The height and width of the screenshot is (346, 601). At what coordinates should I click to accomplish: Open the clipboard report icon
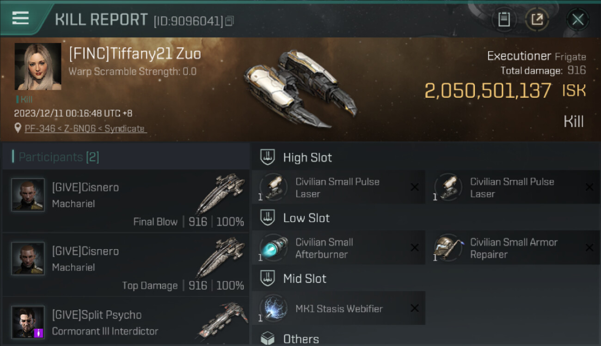(504, 20)
